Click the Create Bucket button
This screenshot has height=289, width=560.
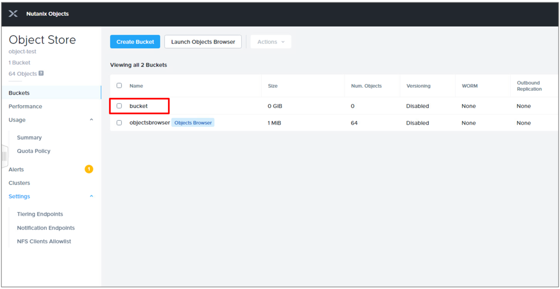pos(135,42)
